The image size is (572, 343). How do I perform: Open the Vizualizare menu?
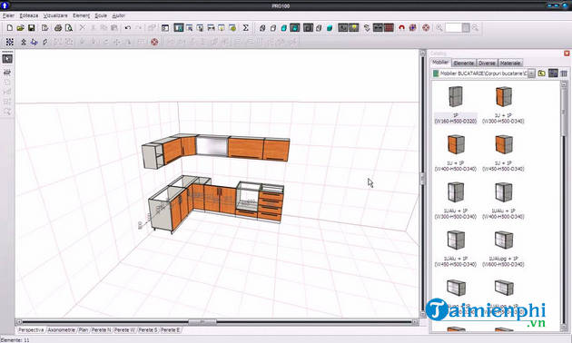[x=55, y=15]
